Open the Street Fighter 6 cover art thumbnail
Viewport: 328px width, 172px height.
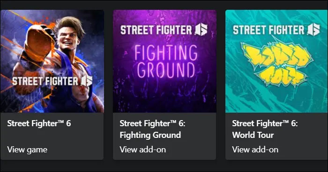click(x=52, y=61)
